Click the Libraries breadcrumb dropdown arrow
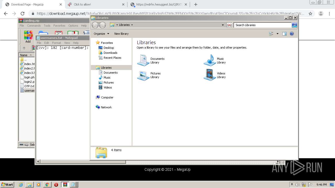The width and height of the screenshot is (335, 188). pyautogui.click(x=132, y=25)
